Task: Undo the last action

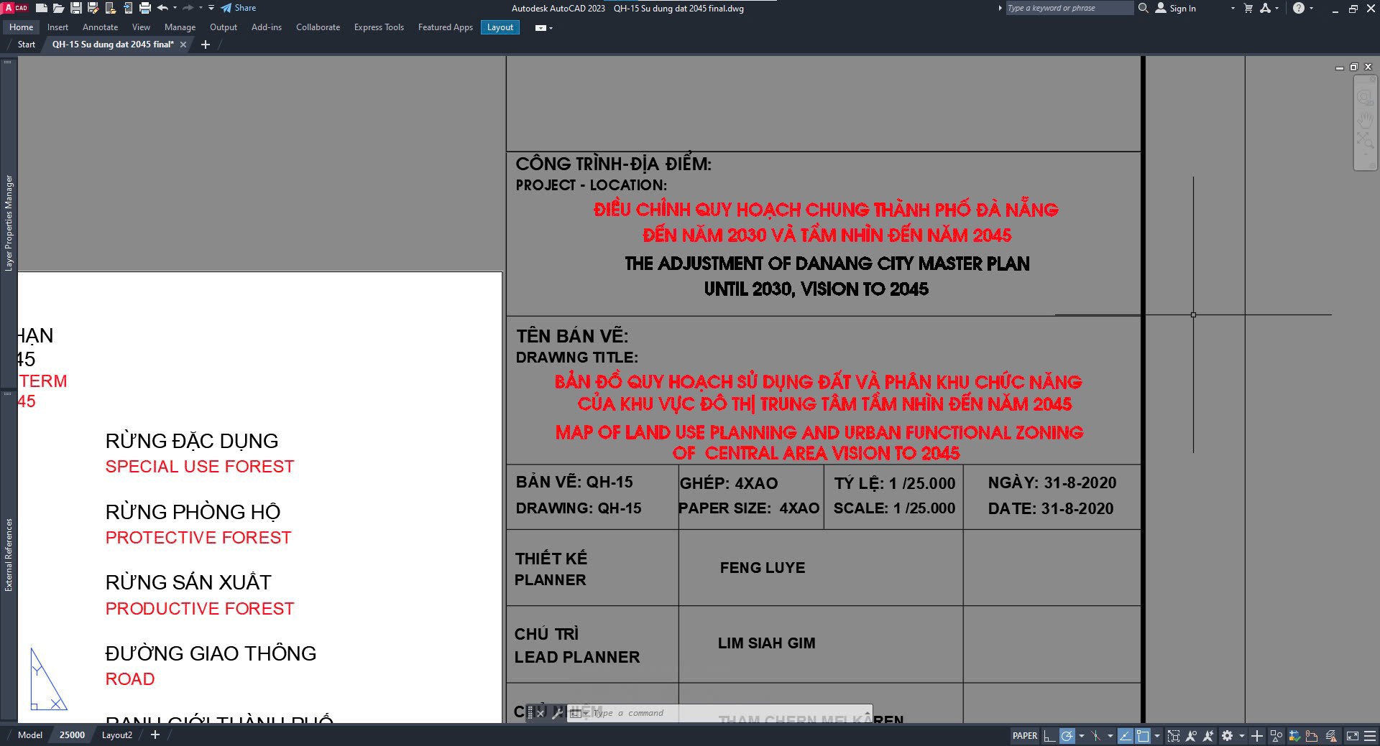Action: pyautogui.click(x=162, y=8)
